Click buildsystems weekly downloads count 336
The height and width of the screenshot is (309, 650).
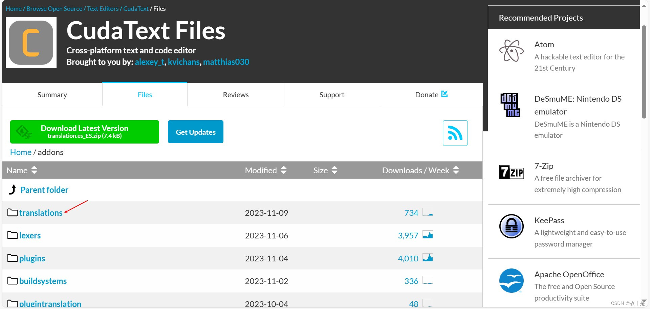coord(411,281)
